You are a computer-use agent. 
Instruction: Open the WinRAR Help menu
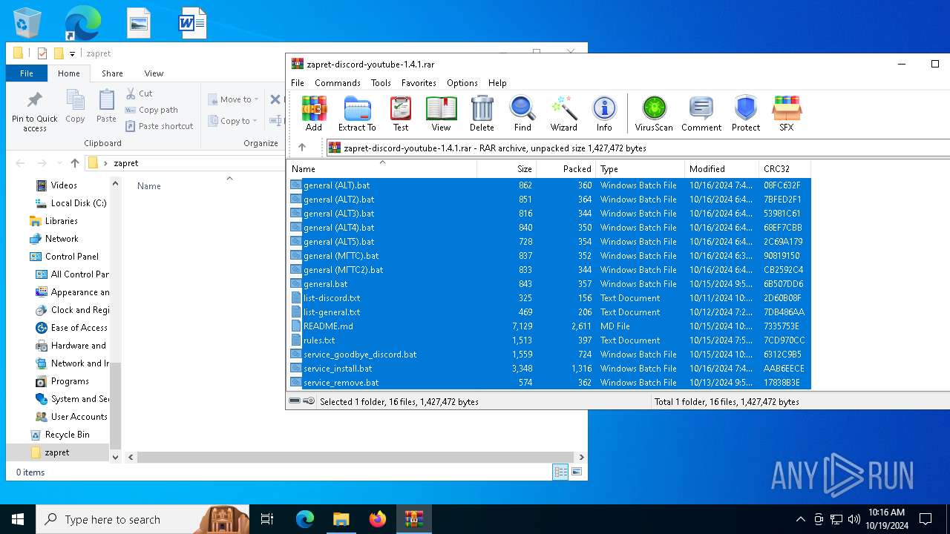(497, 83)
